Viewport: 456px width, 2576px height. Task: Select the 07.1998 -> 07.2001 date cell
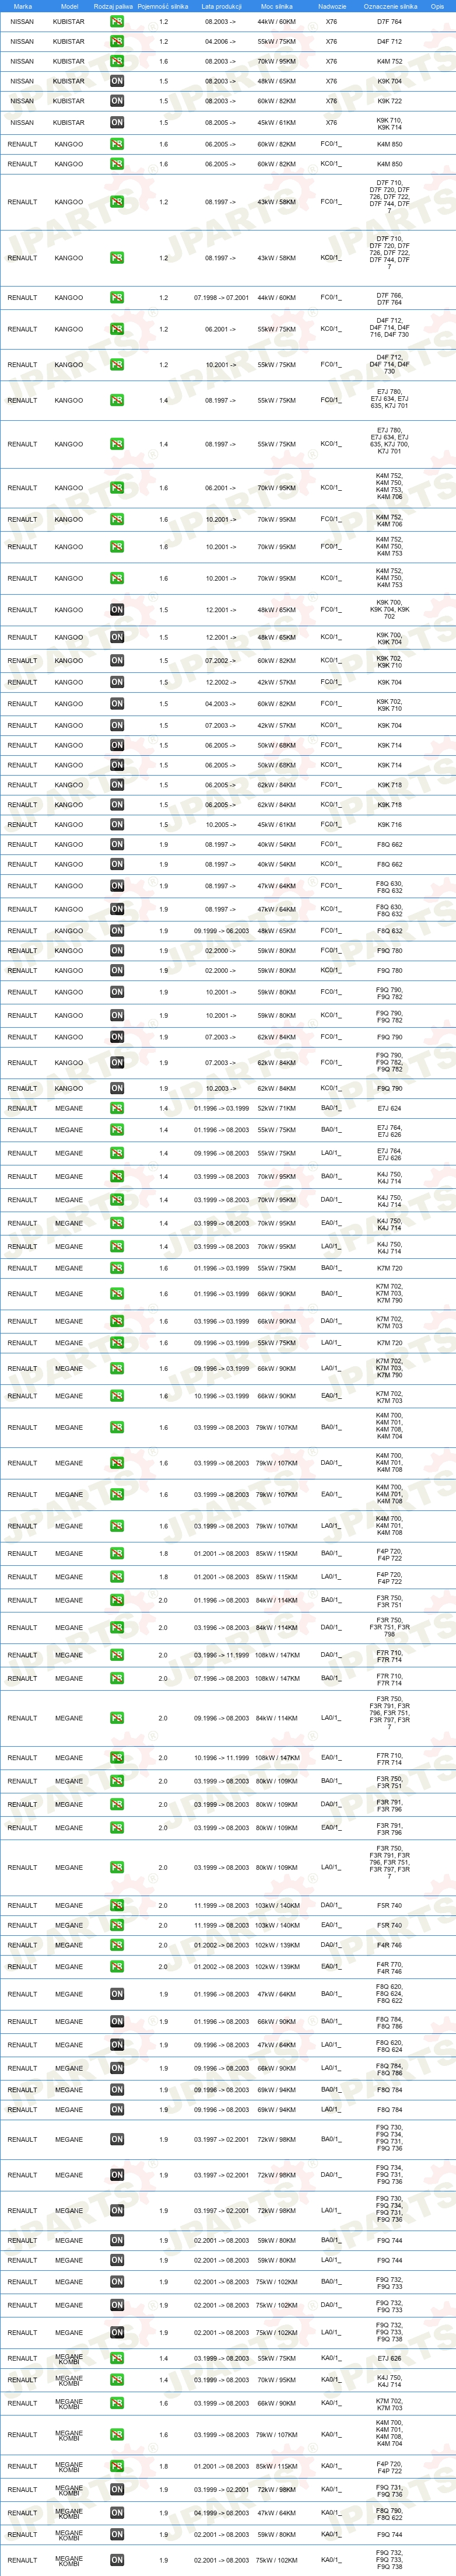(x=221, y=298)
